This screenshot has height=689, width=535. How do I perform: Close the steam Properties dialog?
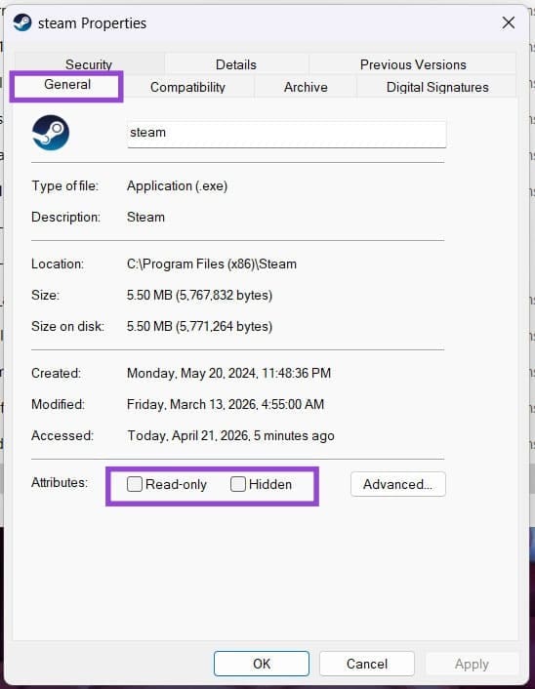tap(509, 22)
